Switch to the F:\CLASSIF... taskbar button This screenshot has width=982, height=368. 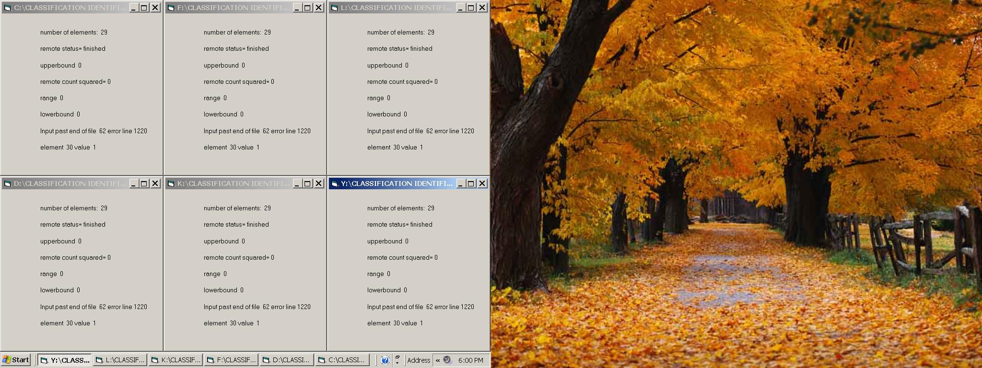[x=231, y=360]
